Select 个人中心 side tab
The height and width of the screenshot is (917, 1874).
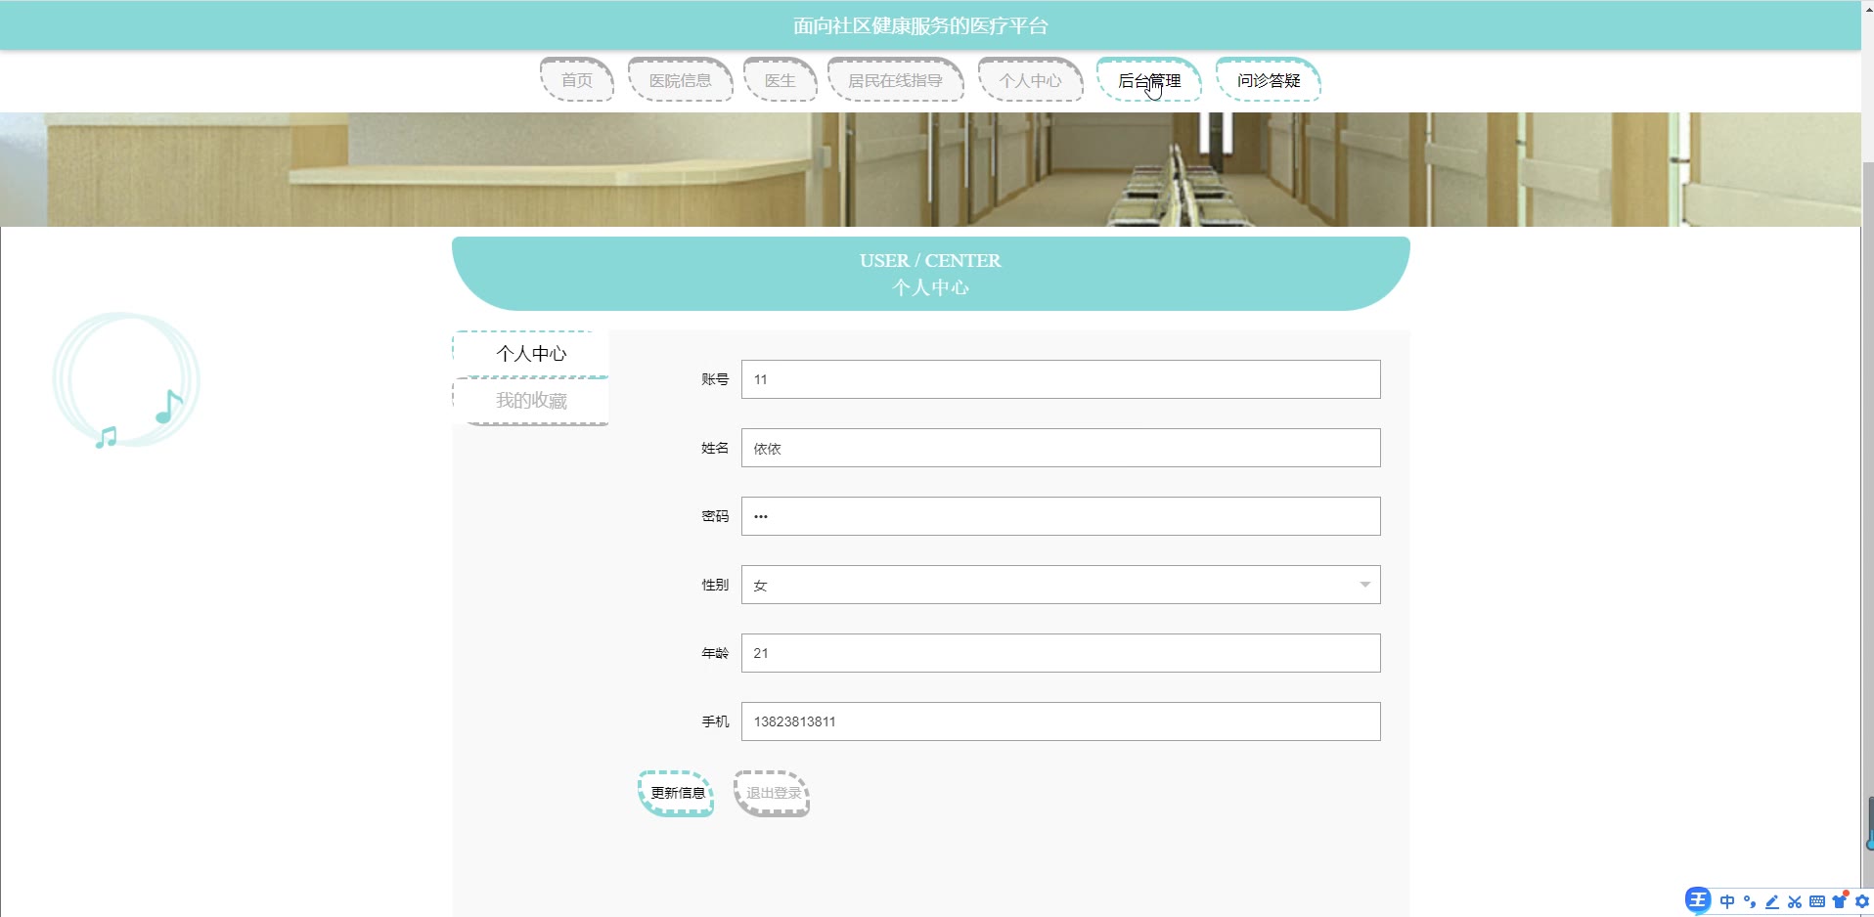[531, 354]
